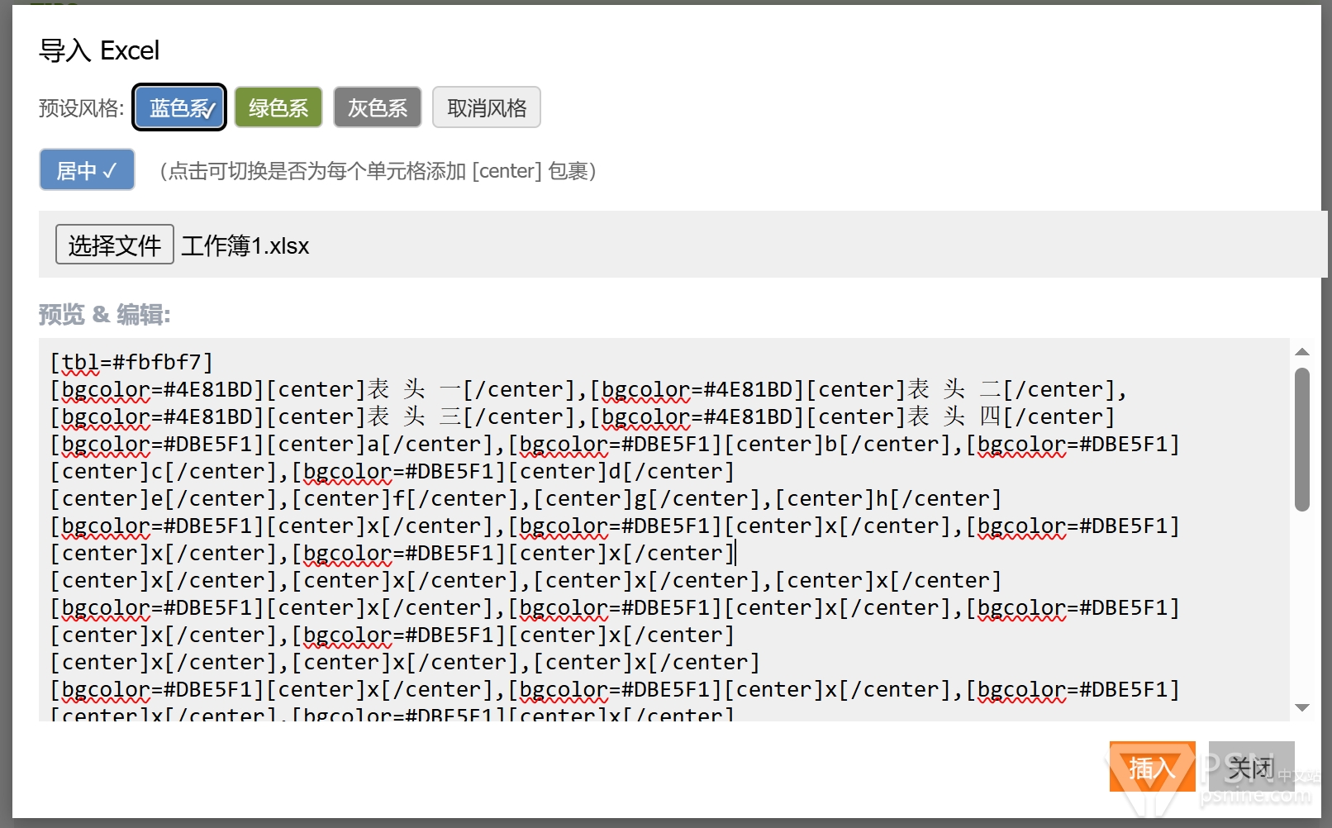Toggle the 居中 centering option
This screenshot has width=1332, height=828.
[87, 170]
